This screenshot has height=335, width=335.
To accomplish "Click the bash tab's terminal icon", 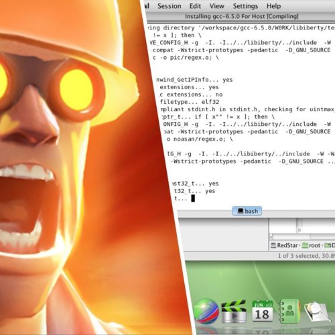I will [x=241, y=211].
